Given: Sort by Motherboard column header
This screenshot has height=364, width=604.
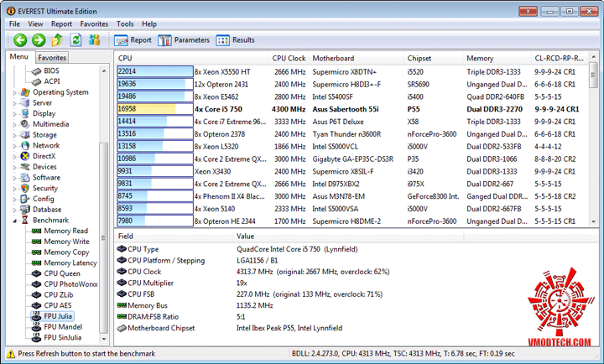Looking at the screenshot, I should pyautogui.click(x=357, y=58).
